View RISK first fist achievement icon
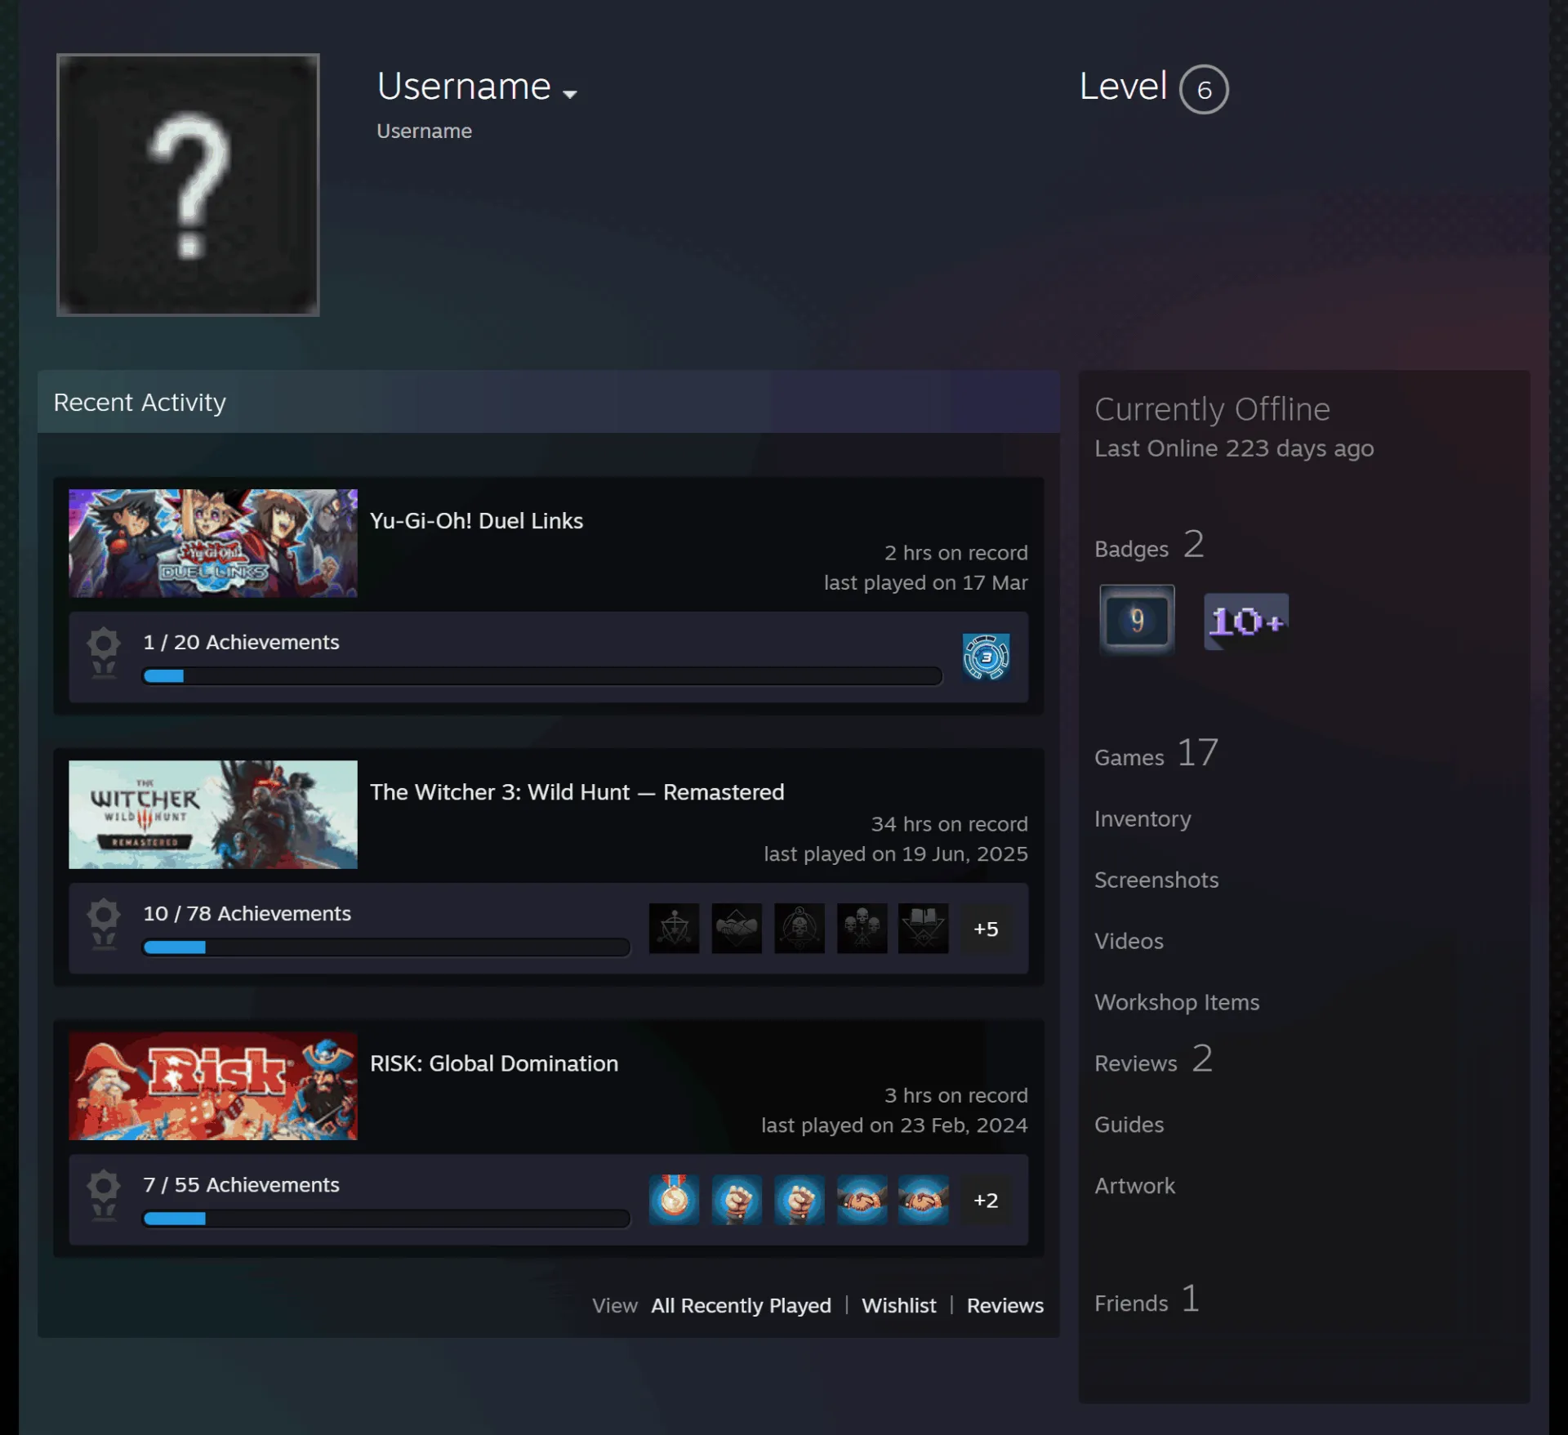Screen dimensions: 1568x1435 737,1200
